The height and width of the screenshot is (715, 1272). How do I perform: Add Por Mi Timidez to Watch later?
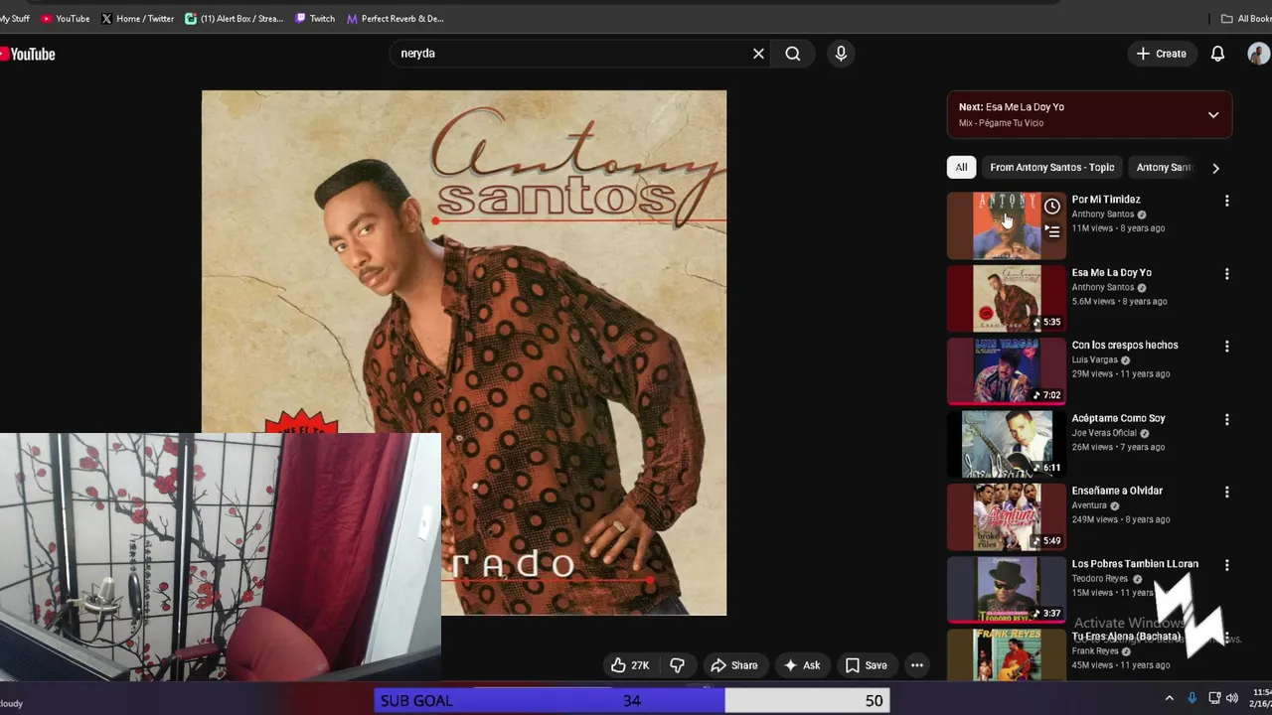(1051, 207)
